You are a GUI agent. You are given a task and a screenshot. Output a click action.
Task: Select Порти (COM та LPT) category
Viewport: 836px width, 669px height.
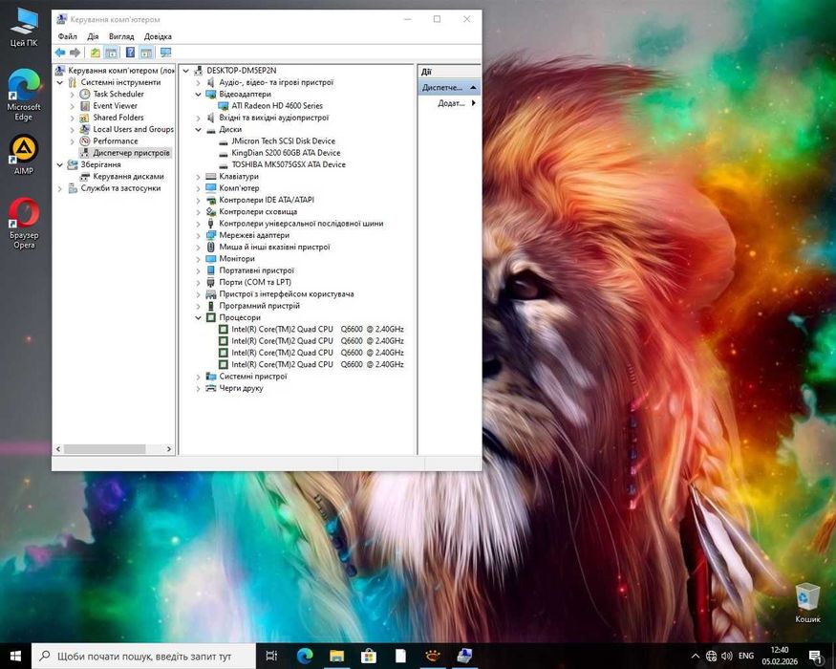coord(255,282)
